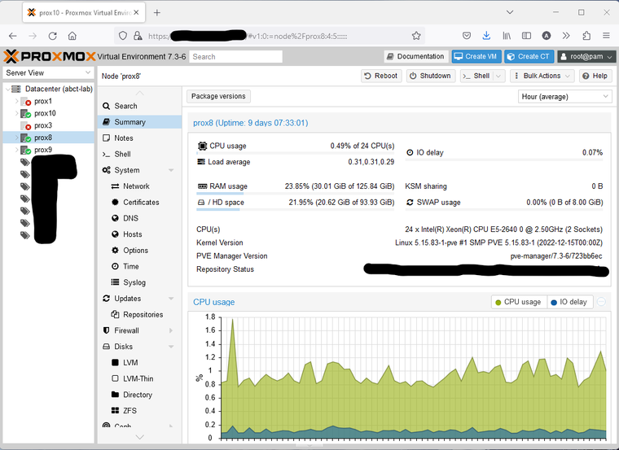Screen dimensions: 619x450
Task: Open Syslog in the node menu
Action: [x=134, y=282]
